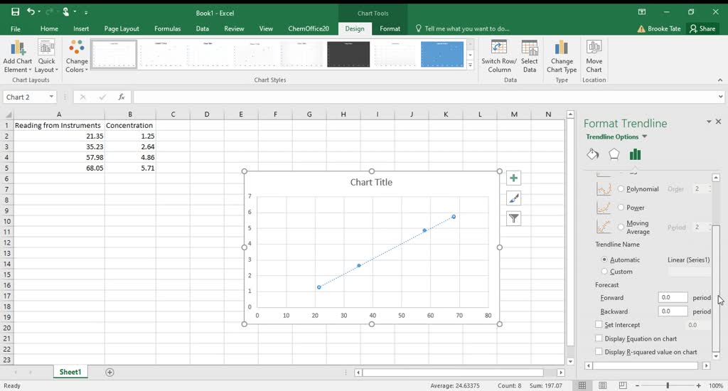The height and width of the screenshot is (391, 728).
Task: Click the Undo arrow icon
Action: [31, 11]
